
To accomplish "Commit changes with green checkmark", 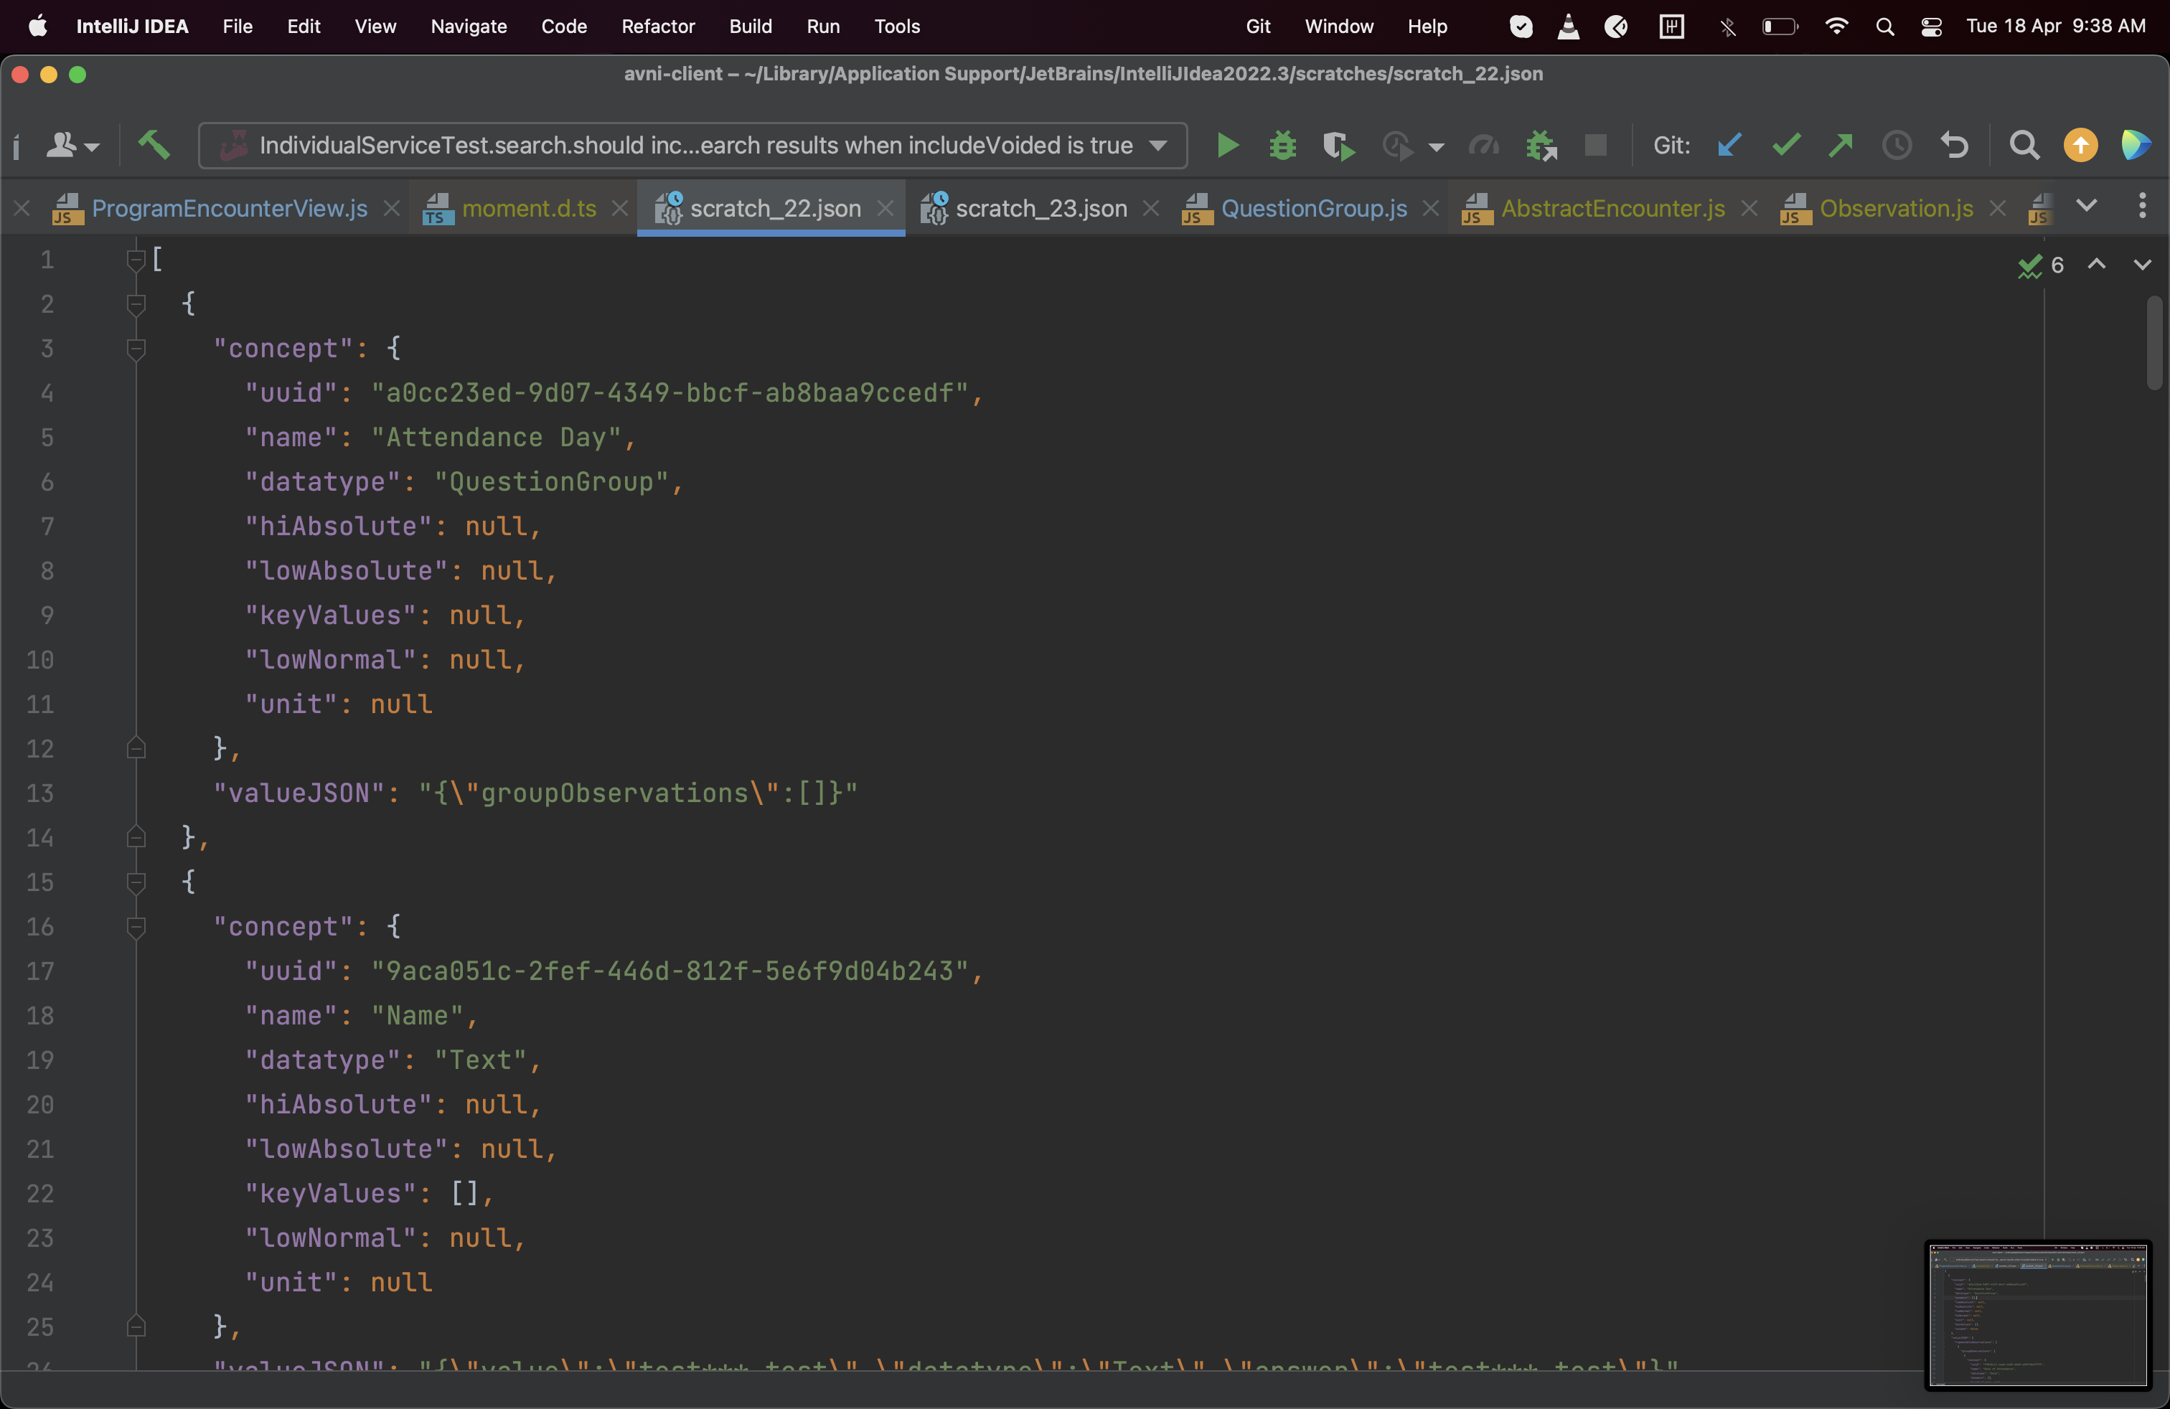I will [x=1785, y=146].
